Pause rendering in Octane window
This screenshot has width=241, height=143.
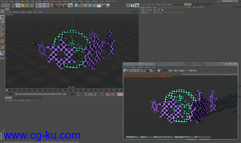[x=132, y=71]
